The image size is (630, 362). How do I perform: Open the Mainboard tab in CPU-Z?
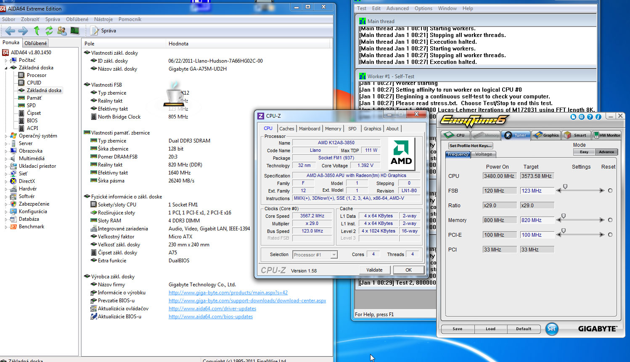[310, 129]
